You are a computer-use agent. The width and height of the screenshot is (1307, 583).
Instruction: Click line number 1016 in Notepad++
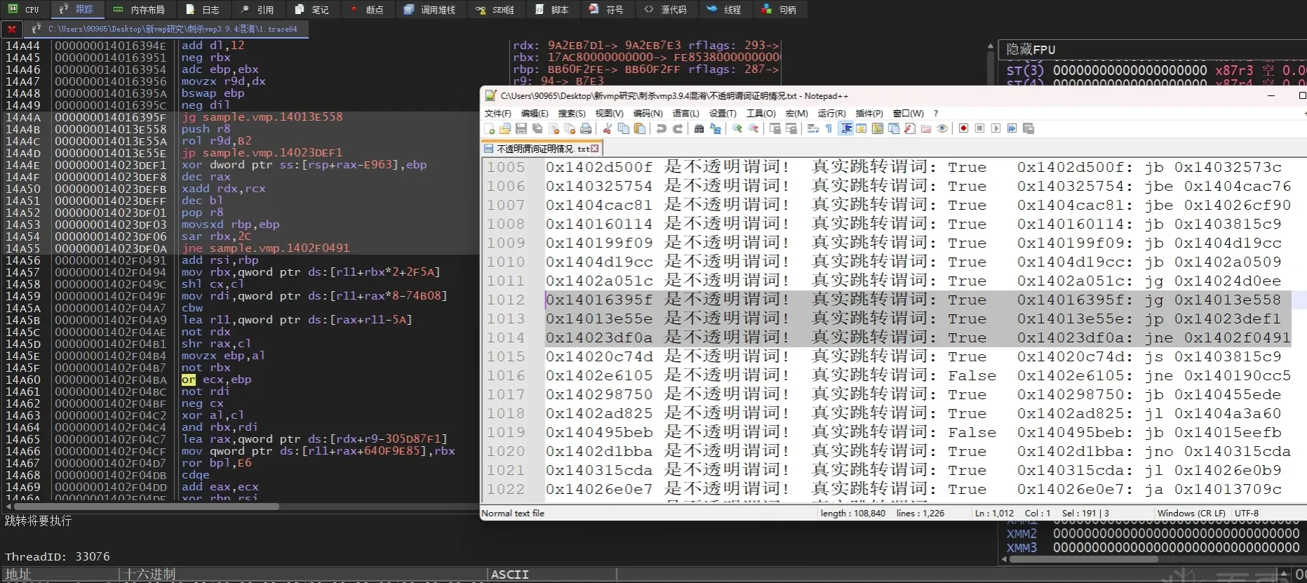coord(506,375)
